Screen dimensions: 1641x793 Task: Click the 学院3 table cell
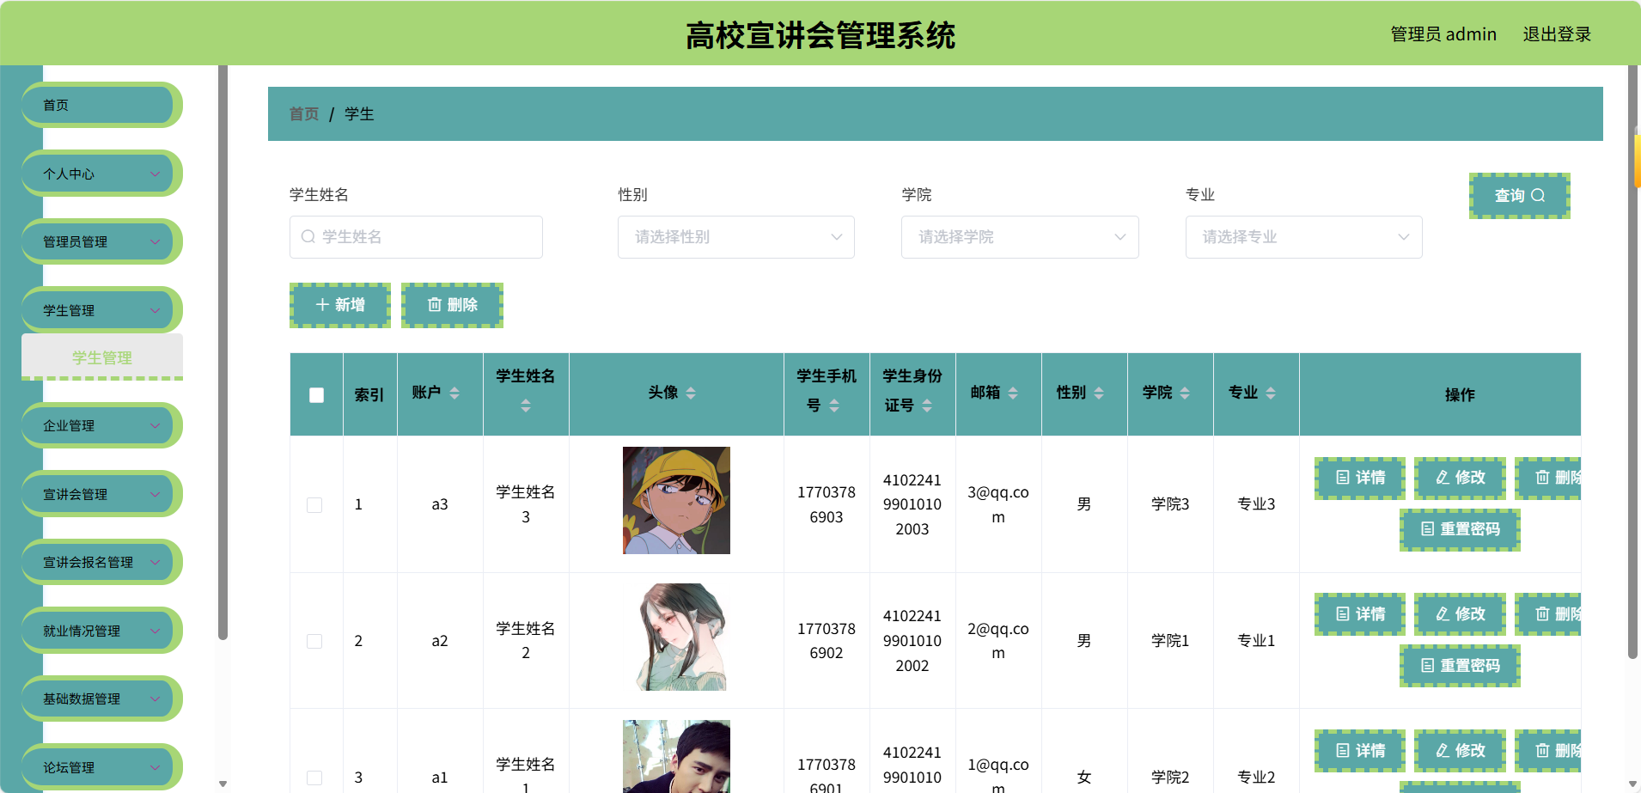(x=1170, y=504)
